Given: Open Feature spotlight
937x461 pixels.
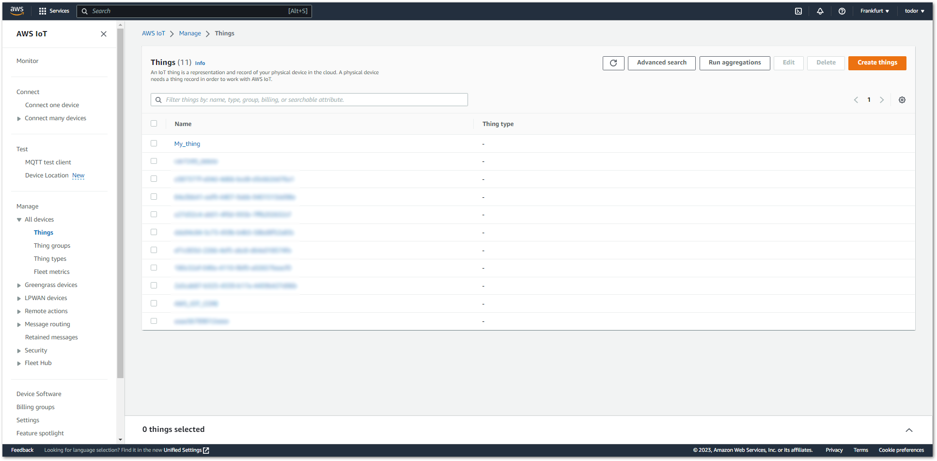Looking at the screenshot, I should coord(40,433).
